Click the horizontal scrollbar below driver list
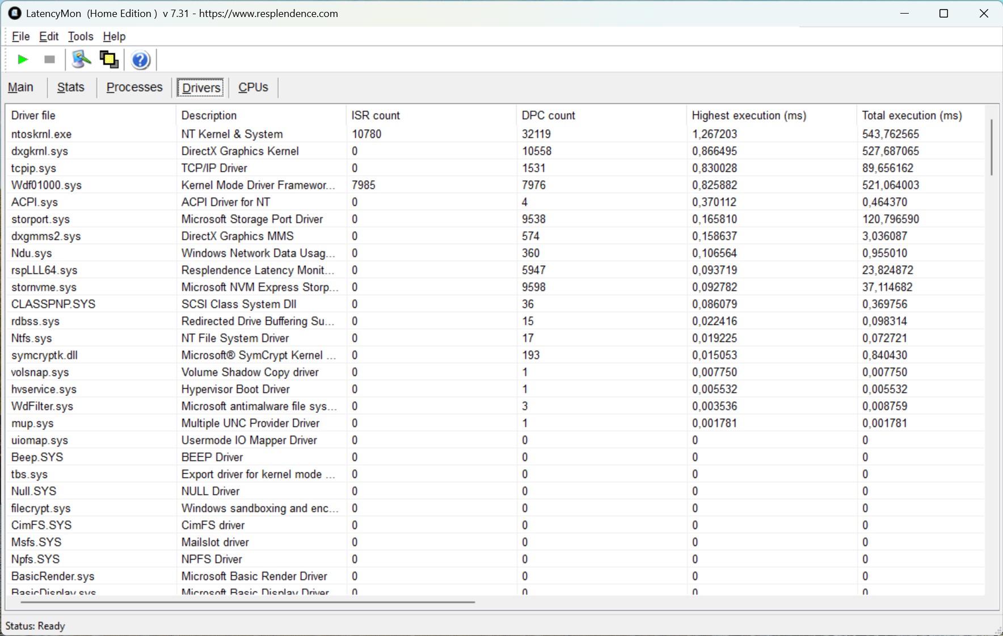The width and height of the screenshot is (1003, 636). 496,602
